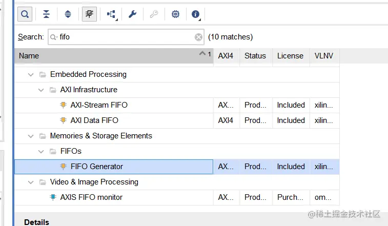The image size is (388, 226).
Task: Collapse the Memories & Storage Elements category
Action: 31,136
